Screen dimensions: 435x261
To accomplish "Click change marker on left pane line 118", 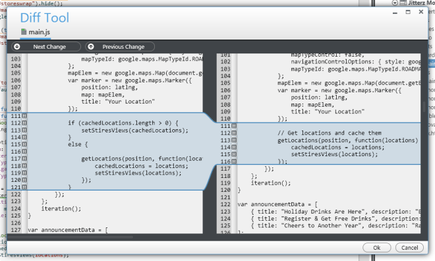I will (x=24, y=166).
